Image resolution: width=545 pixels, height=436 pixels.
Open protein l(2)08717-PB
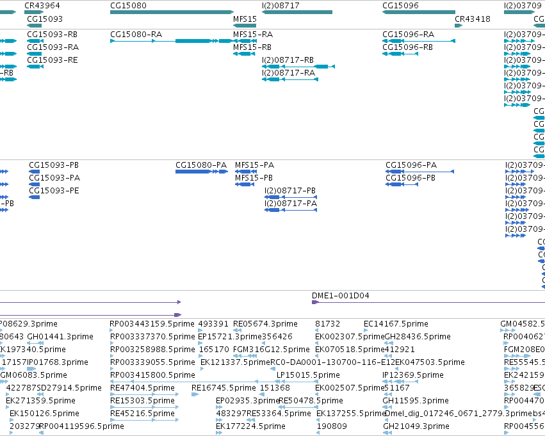290,191
